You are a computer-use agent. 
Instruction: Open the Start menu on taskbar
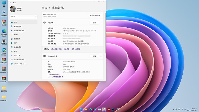pos(81,110)
